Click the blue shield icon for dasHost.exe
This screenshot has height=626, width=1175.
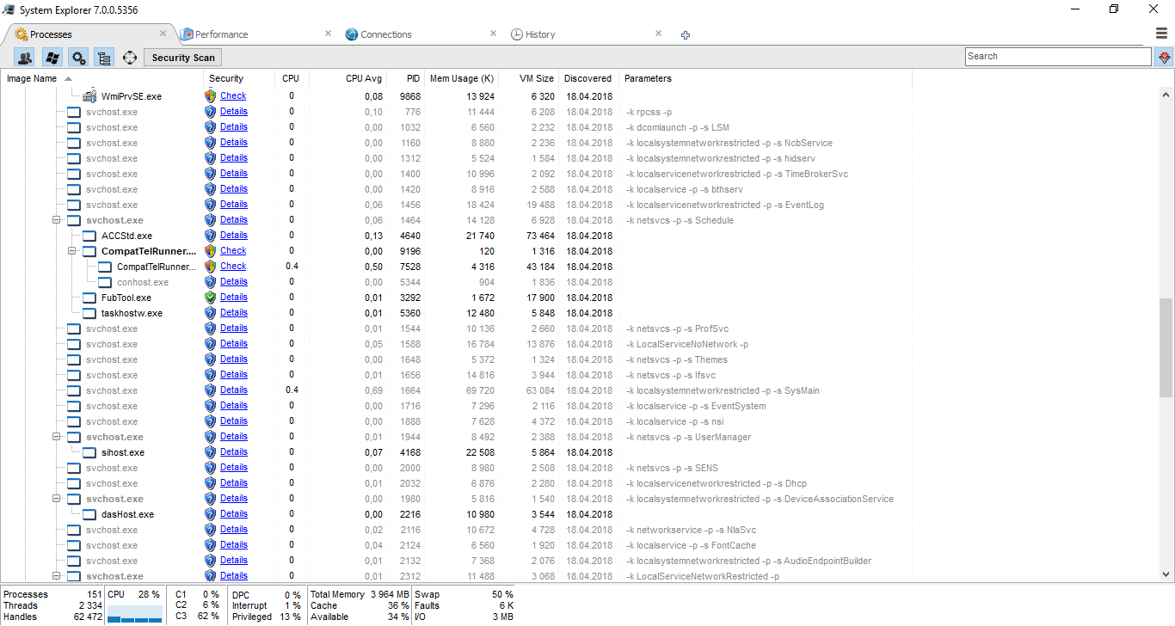pos(211,514)
